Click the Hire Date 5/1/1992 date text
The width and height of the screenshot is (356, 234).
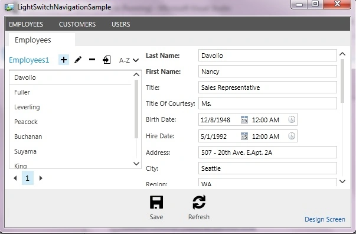pos(214,136)
